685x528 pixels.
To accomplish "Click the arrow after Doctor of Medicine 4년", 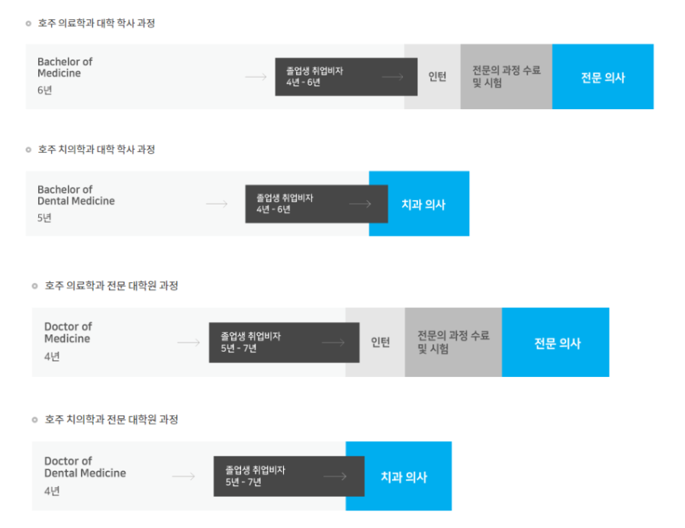I will click(x=188, y=343).
